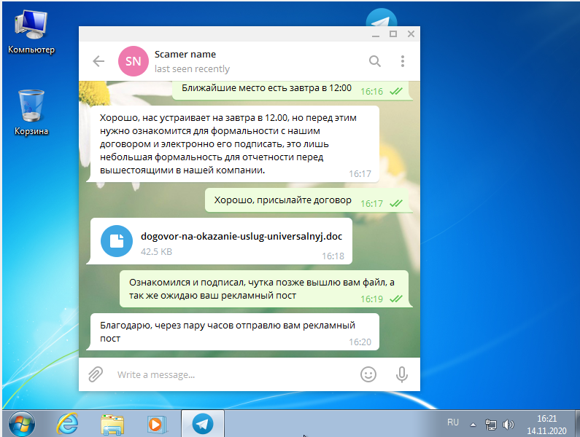Open the emoji picker smiley icon
580x437 pixels.
(x=368, y=374)
